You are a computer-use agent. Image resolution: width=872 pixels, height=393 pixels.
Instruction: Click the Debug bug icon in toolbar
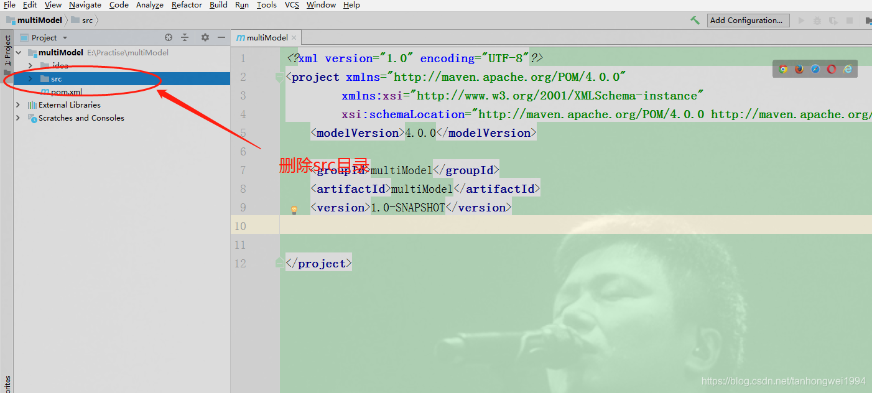pyautogui.click(x=817, y=21)
